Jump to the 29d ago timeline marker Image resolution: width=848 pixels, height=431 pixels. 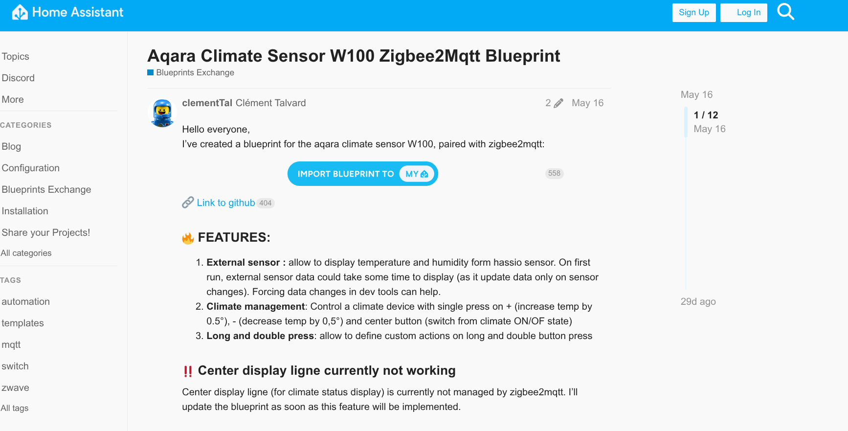click(698, 301)
